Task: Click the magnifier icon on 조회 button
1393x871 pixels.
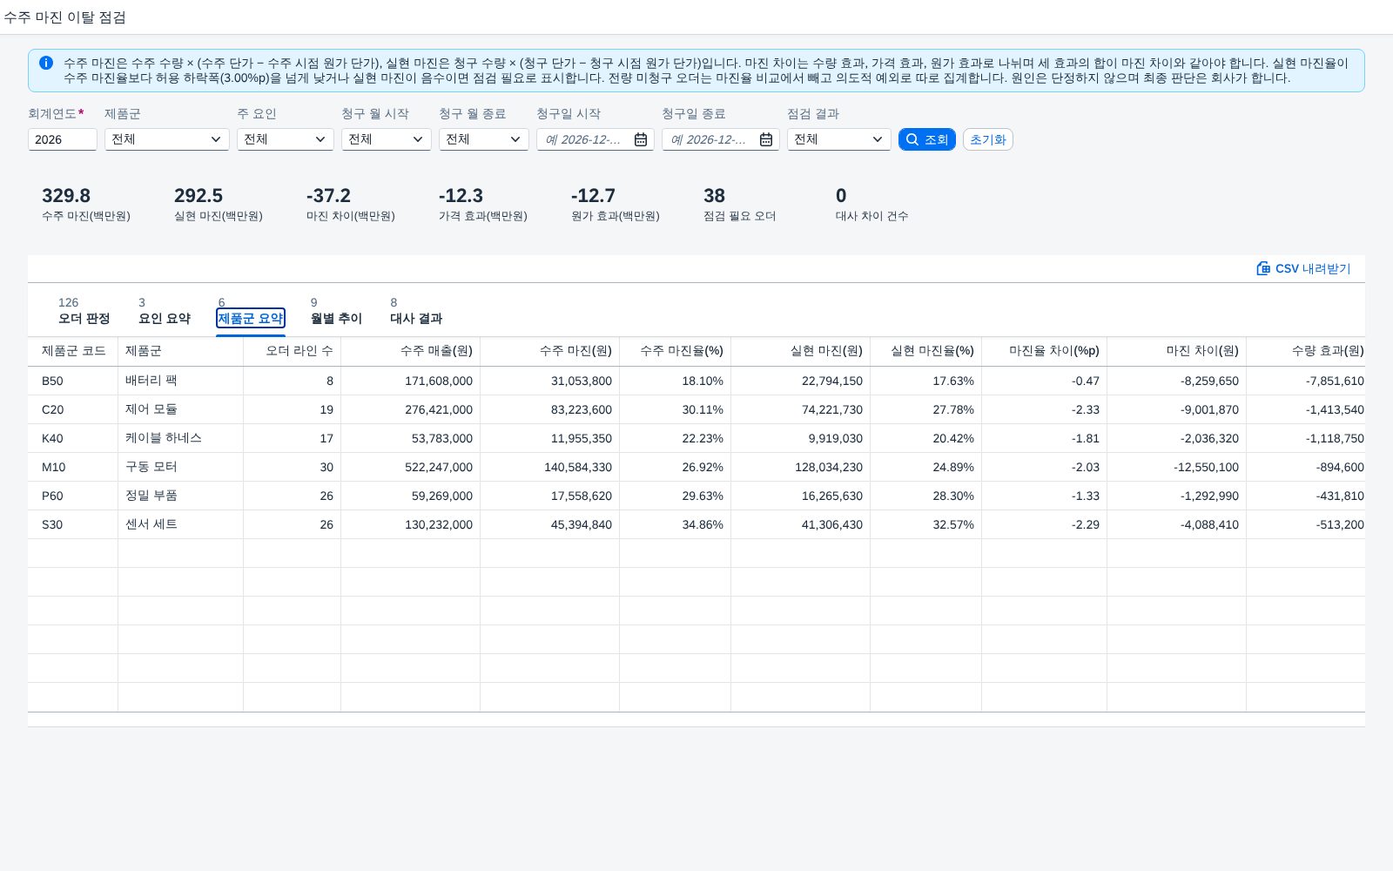Action: pos(912,139)
